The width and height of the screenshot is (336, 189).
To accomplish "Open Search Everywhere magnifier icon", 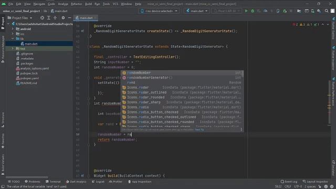I will 327,11.
